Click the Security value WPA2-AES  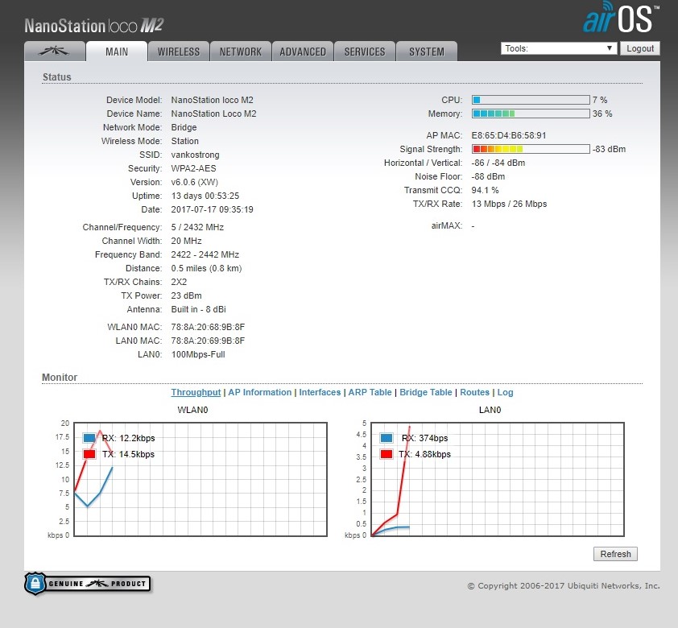coord(194,168)
